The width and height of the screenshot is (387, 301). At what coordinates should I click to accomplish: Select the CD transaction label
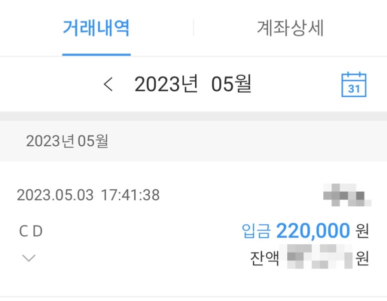(x=31, y=231)
